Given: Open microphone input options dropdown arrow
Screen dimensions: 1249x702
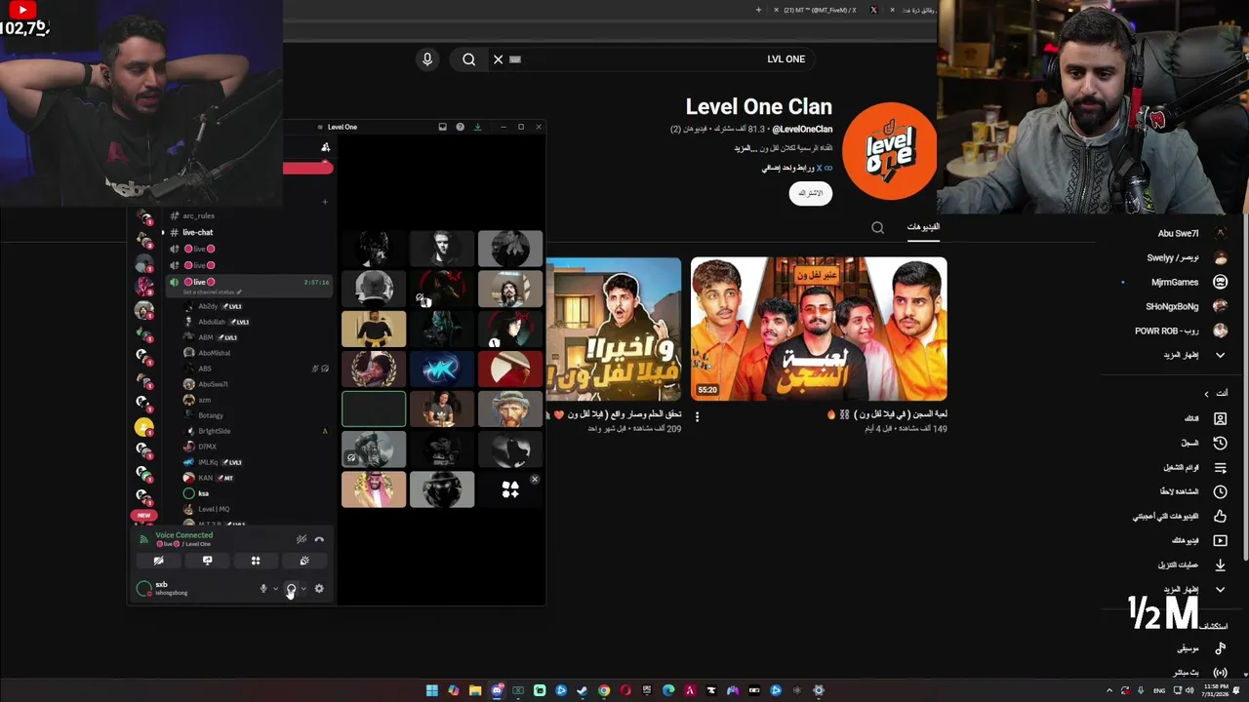Looking at the screenshot, I should pyautogui.click(x=275, y=589).
